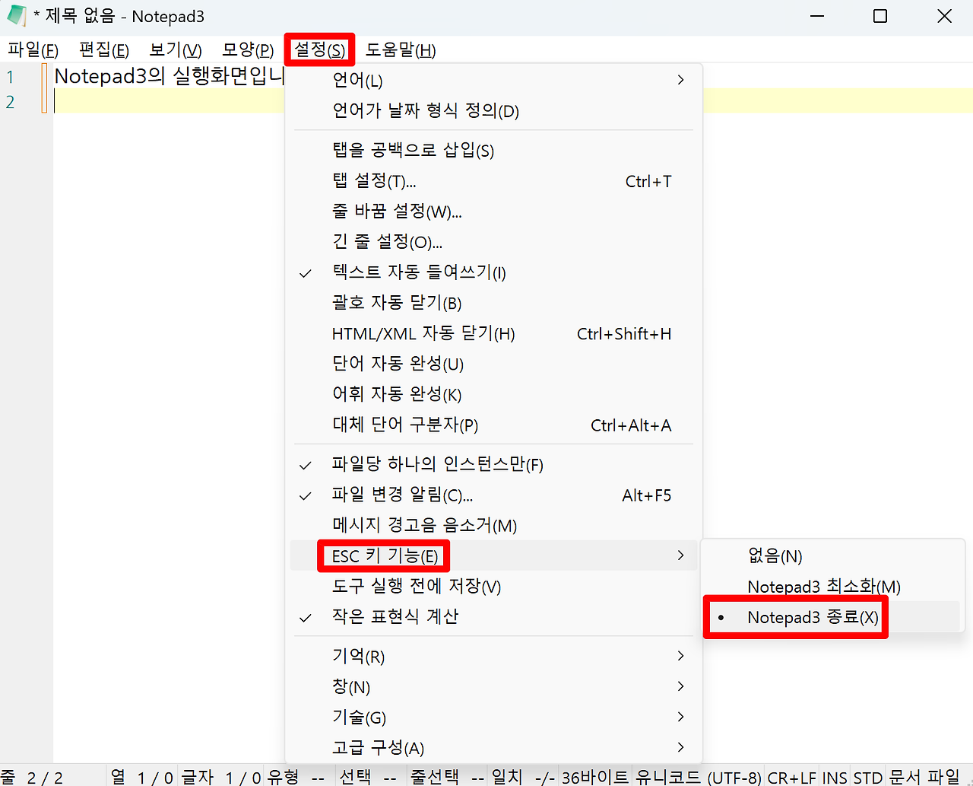Screen dimensions: 973x786
Task: Toggle 텍스트 자동 들여쓰기 option
Action: [x=420, y=272]
